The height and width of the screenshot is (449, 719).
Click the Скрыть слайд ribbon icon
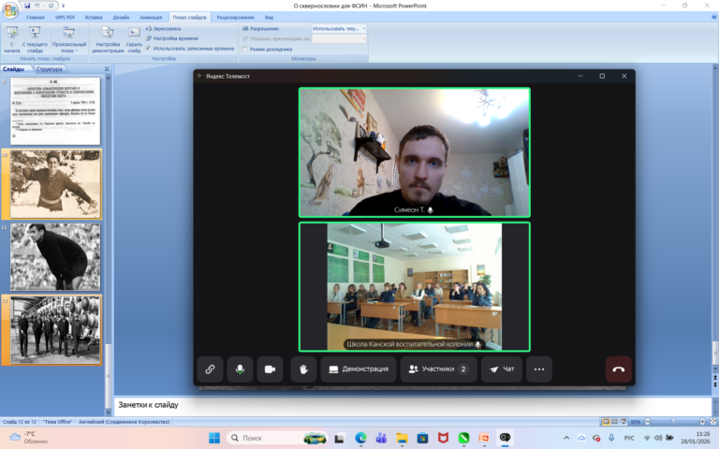click(x=134, y=40)
